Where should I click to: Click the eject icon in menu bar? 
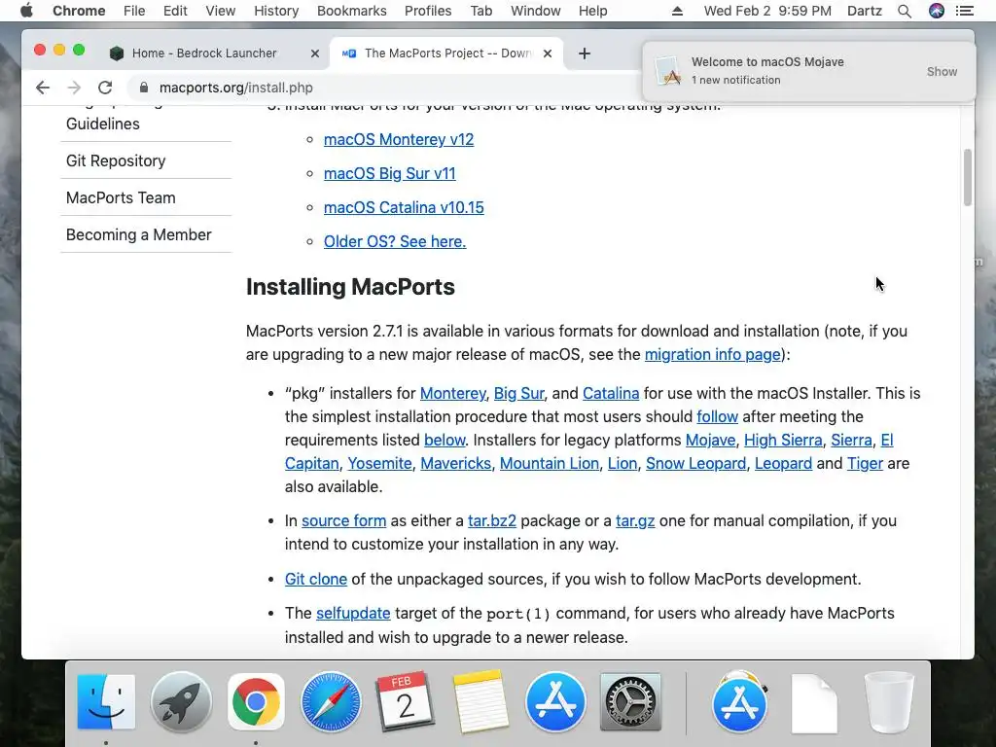coord(677,11)
